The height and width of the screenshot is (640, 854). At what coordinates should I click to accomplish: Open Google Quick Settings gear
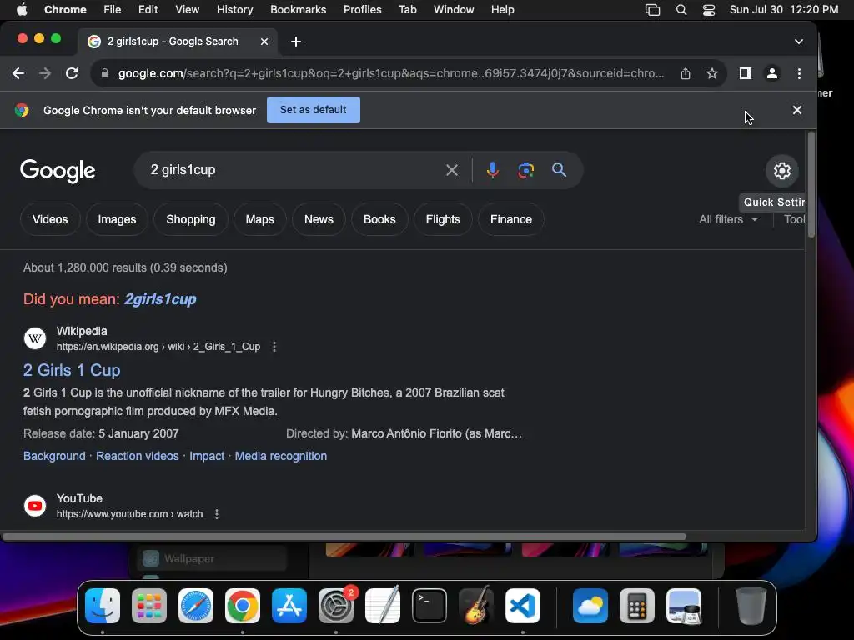pos(782,171)
